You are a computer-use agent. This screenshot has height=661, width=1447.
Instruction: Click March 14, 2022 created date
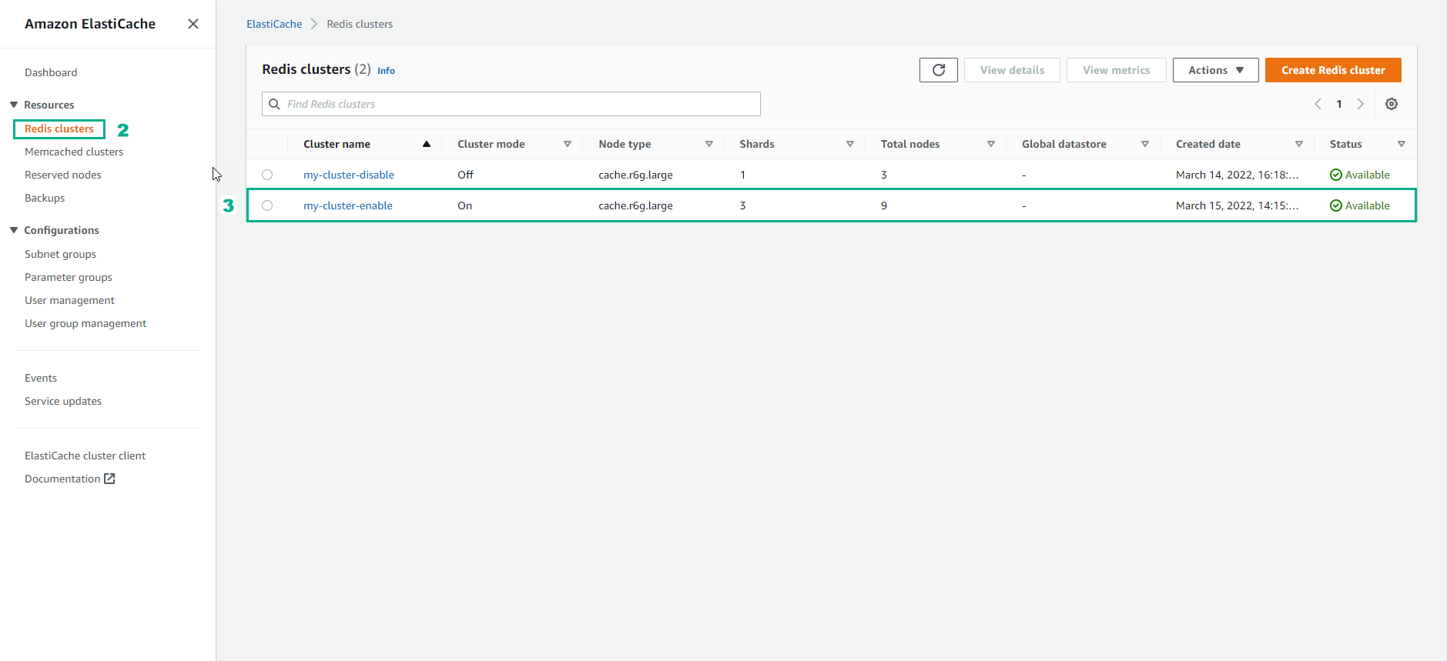1237,175
